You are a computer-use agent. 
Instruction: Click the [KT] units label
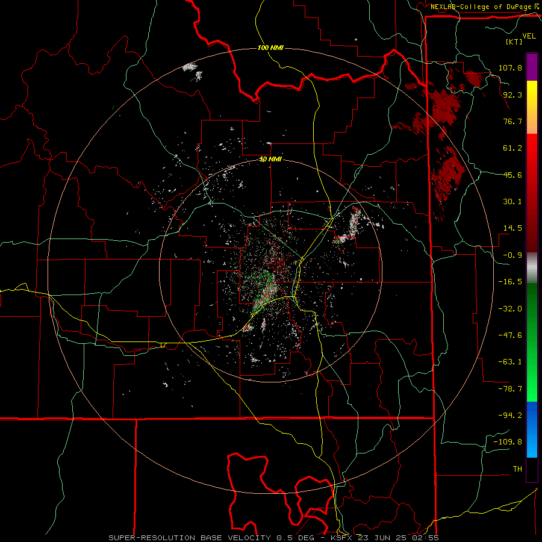[514, 42]
